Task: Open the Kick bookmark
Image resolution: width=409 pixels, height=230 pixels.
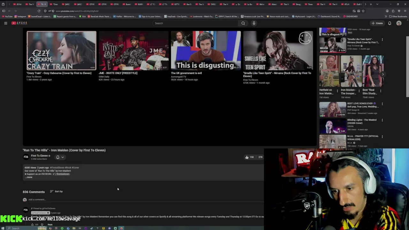Action: pos(83,16)
